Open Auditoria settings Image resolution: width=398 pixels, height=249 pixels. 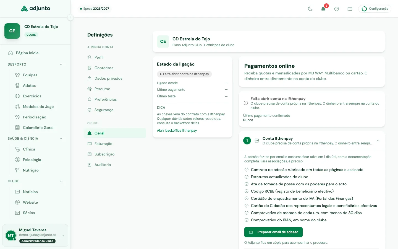click(115, 165)
